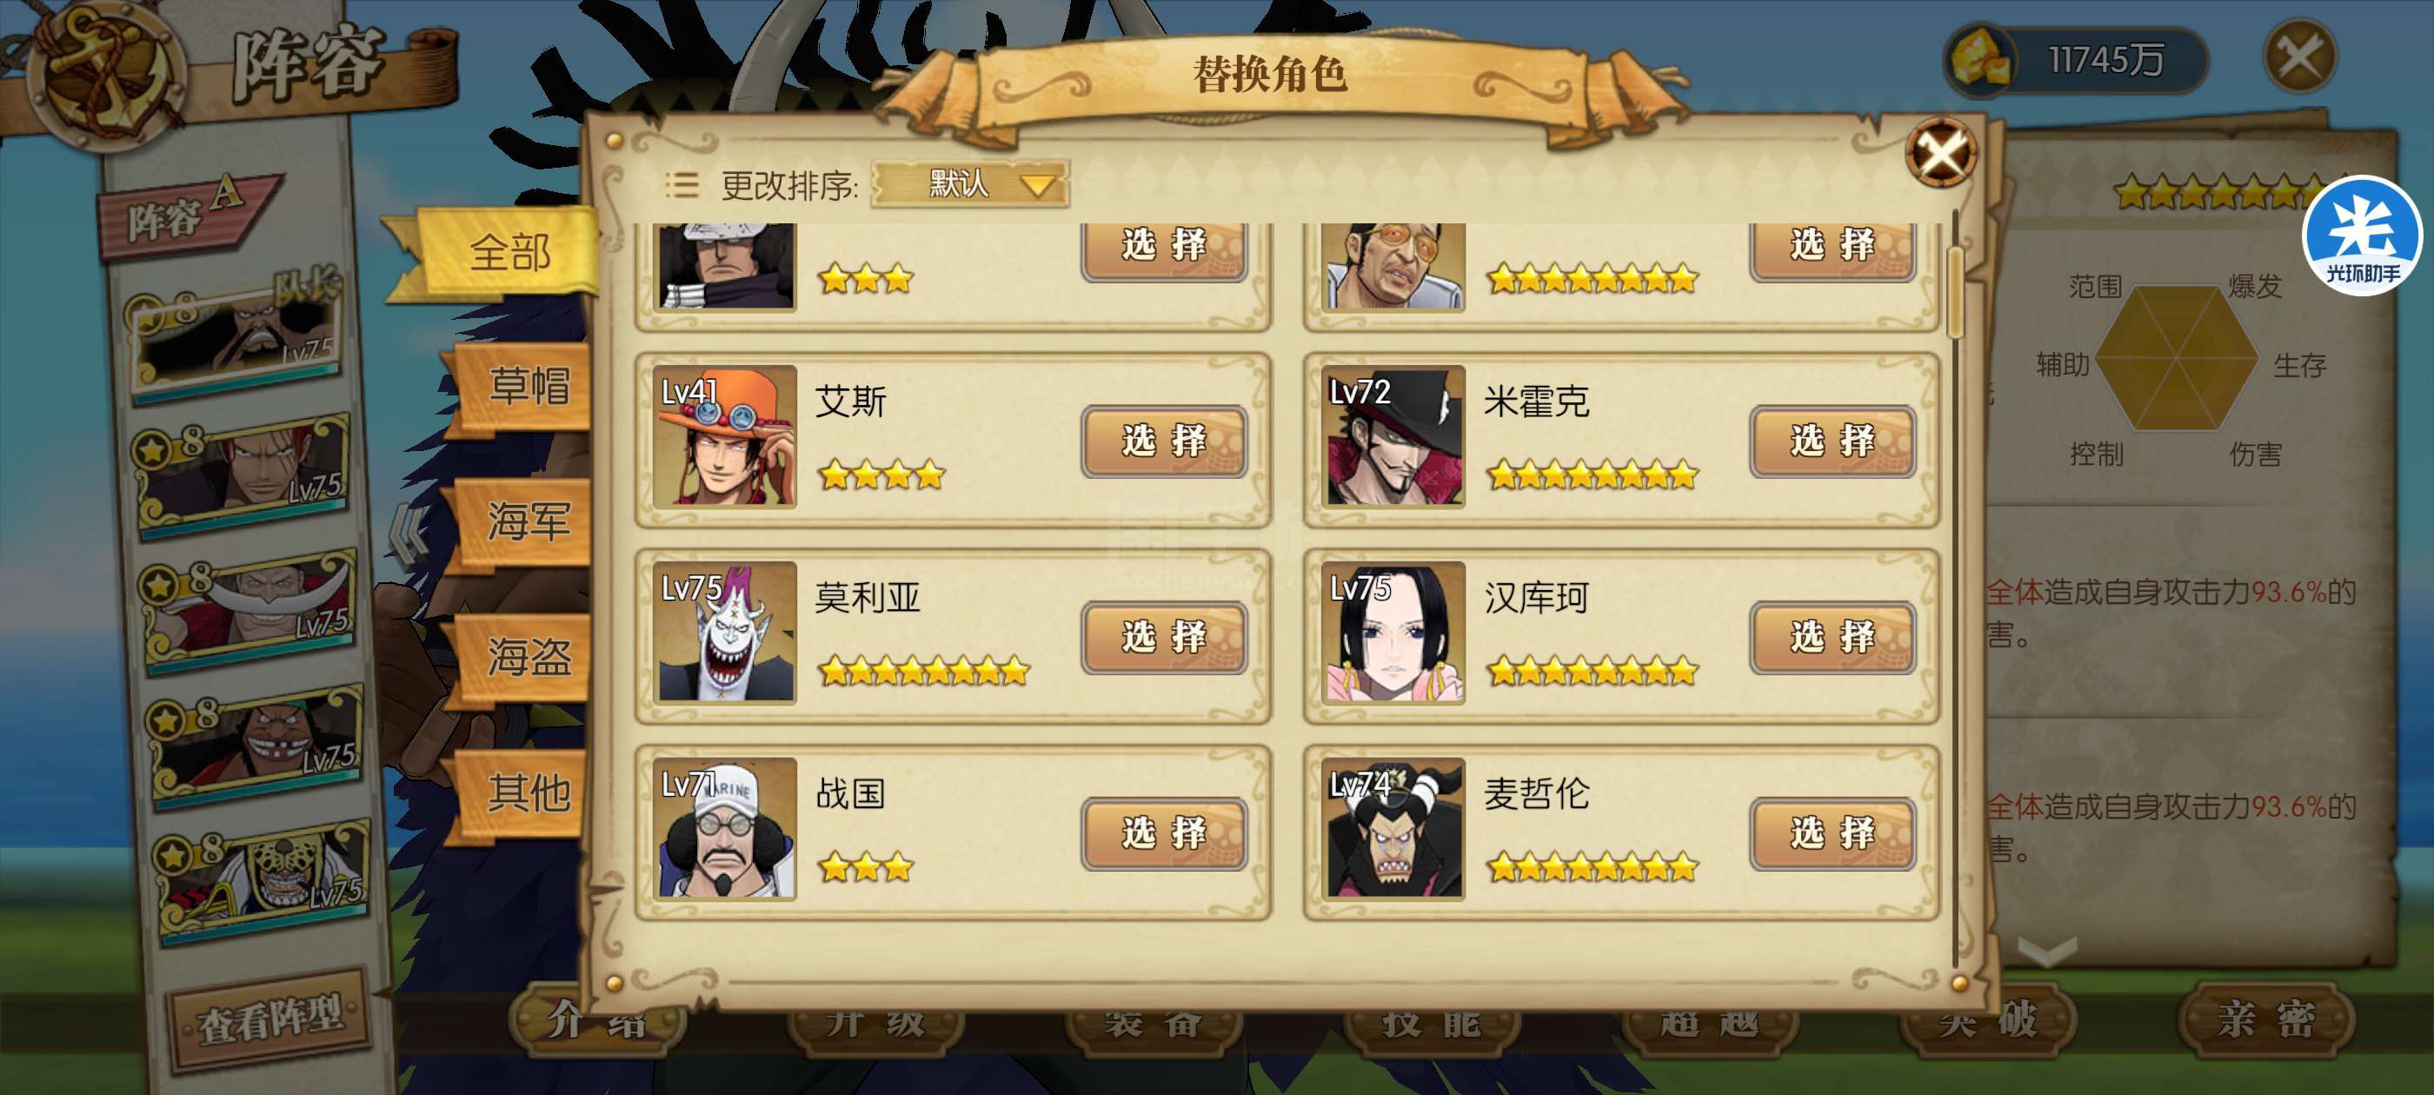Screen dimensions: 2434x1095
Task: Open the 查看阵型 formation button
Action: 269,1019
